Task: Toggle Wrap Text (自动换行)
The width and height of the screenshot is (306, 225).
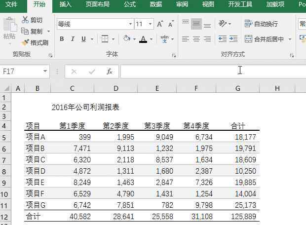Action: [x=261, y=24]
